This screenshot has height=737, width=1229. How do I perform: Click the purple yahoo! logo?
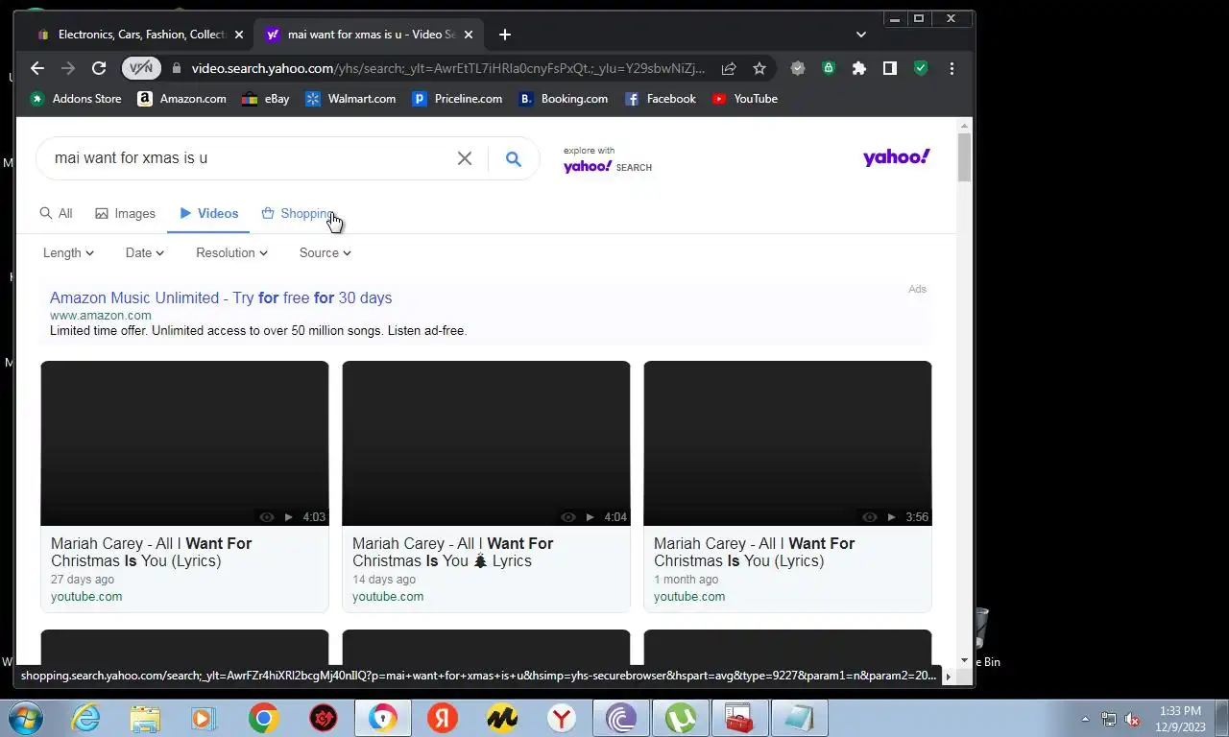click(x=896, y=157)
